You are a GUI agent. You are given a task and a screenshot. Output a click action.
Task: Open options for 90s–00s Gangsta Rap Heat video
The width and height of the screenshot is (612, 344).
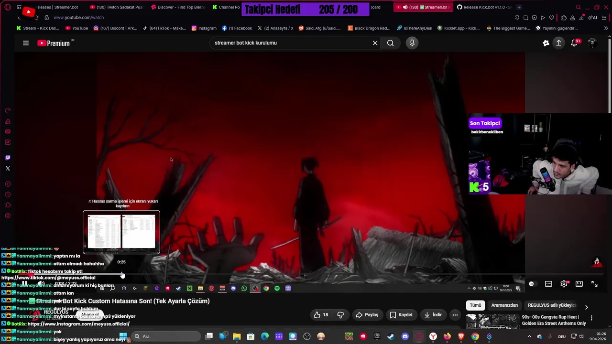pos(591,318)
